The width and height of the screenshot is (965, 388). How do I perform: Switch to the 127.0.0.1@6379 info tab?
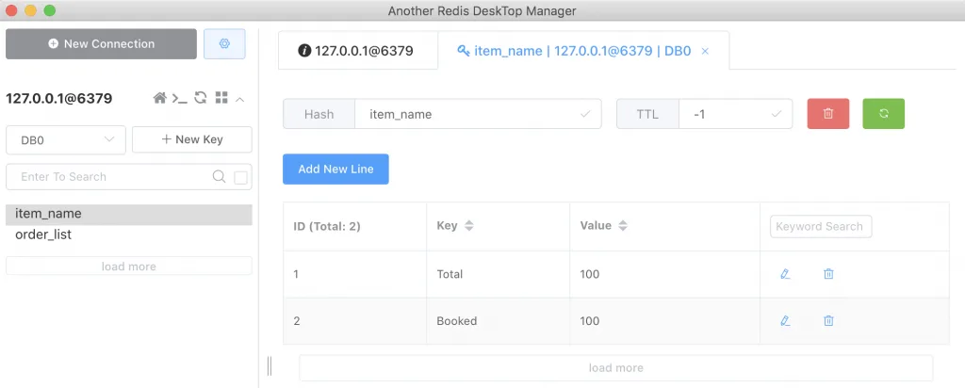click(357, 51)
